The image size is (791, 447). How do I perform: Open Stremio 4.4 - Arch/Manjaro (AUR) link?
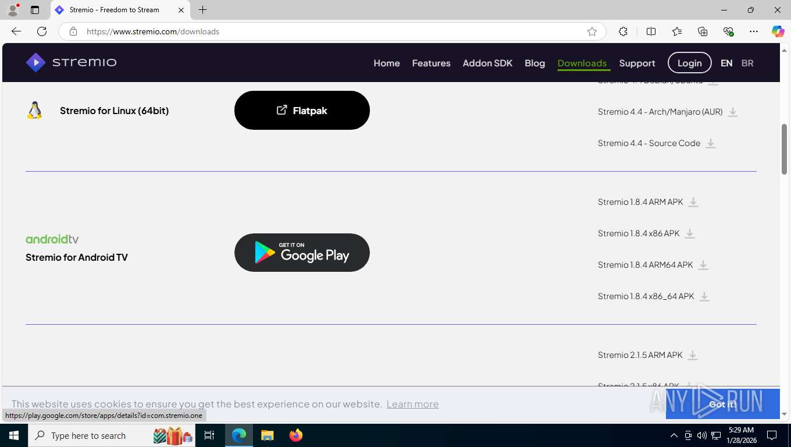660,112
